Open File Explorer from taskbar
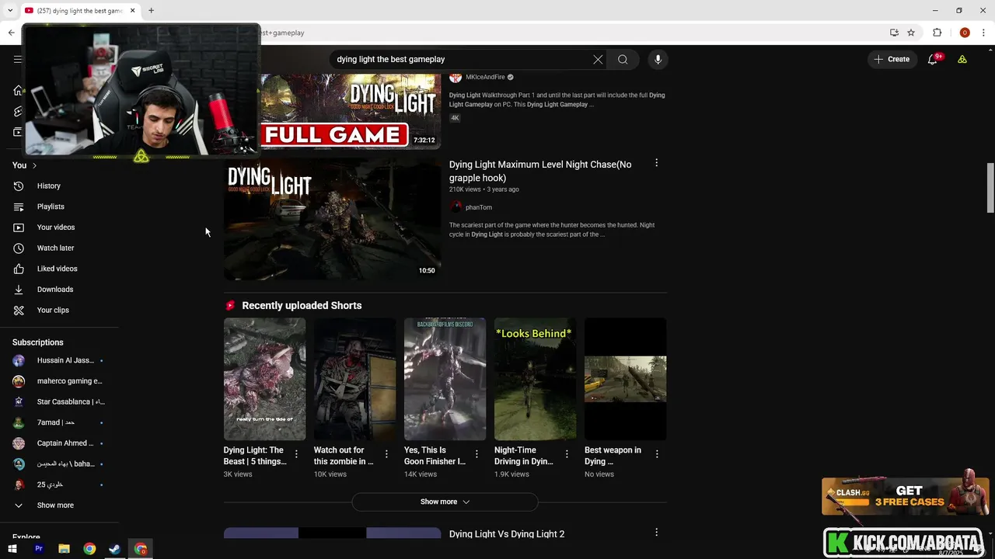This screenshot has width=995, height=559. 64,549
